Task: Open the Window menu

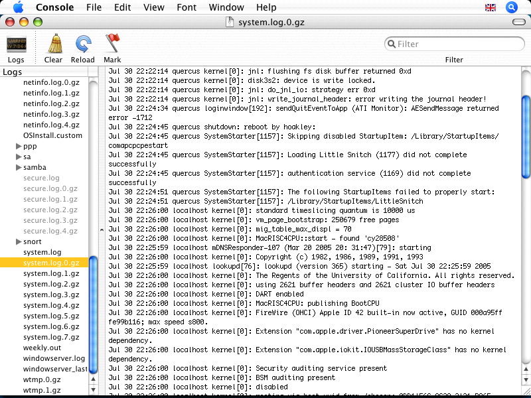Action: [x=226, y=7]
